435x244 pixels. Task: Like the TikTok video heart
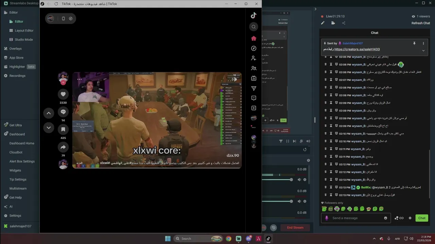tap(63, 94)
